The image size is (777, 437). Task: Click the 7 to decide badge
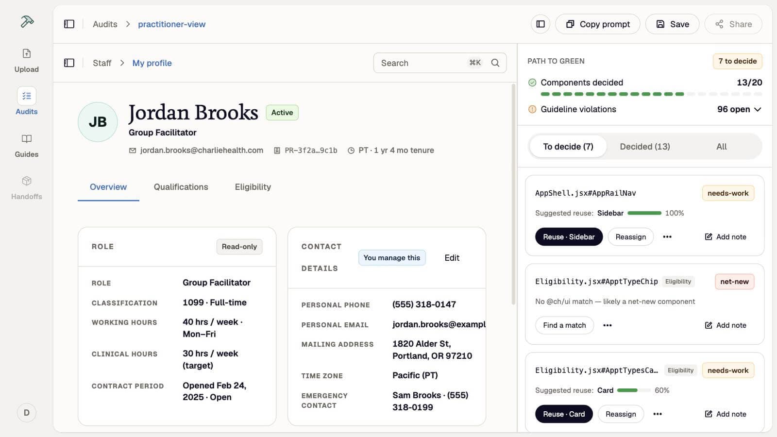click(737, 61)
